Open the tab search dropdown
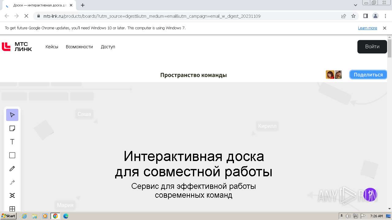 pyautogui.click(x=356, y=5)
